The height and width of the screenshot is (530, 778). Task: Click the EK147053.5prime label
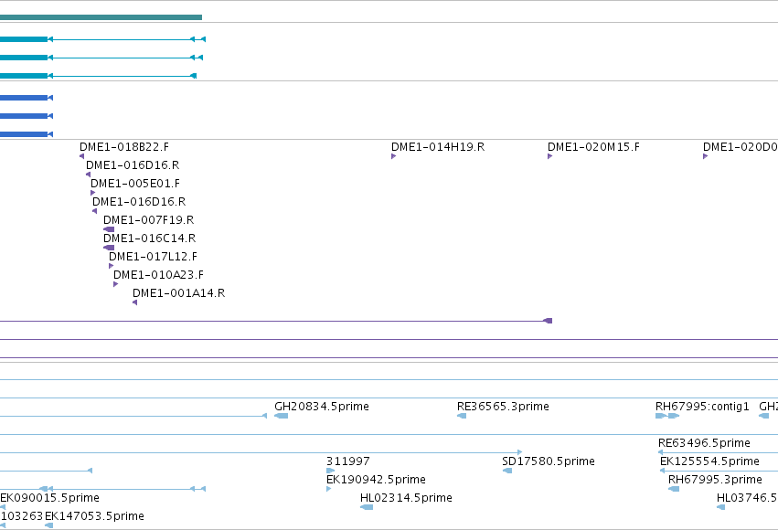(x=94, y=516)
